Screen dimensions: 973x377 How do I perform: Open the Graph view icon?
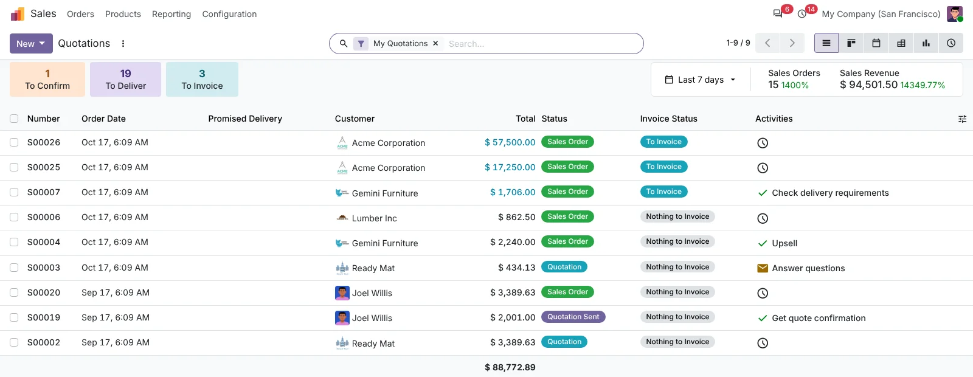coord(926,43)
